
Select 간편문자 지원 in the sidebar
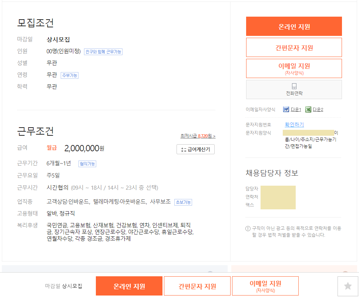pyautogui.click(x=293, y=47)
